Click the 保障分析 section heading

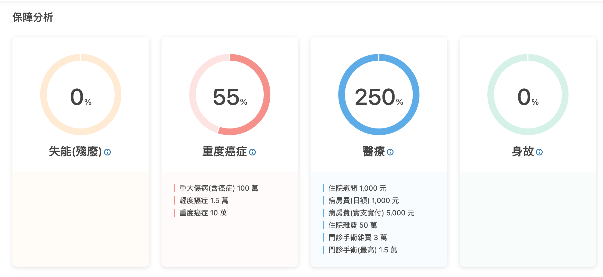point(33,17)
